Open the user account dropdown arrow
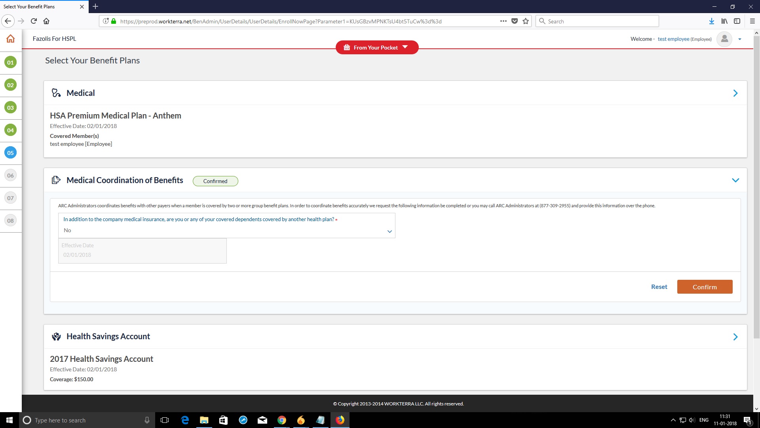This screenshot has width=760, height=428. pos(740,39)
